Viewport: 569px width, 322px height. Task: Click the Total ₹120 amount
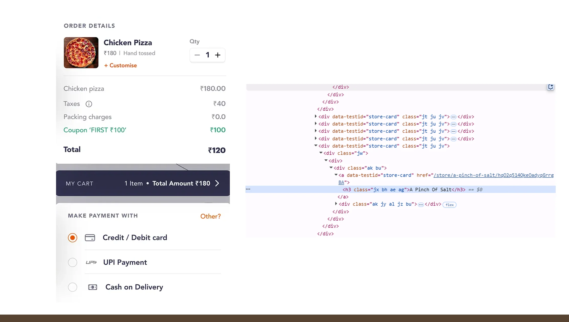(217, 150)
